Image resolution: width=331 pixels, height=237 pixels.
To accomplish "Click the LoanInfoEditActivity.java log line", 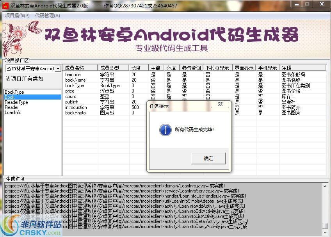I will pyautogui.click(x=125, y=211).
